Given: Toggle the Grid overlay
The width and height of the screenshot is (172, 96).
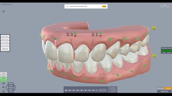Looking at the screenshot, I should 4,73.
